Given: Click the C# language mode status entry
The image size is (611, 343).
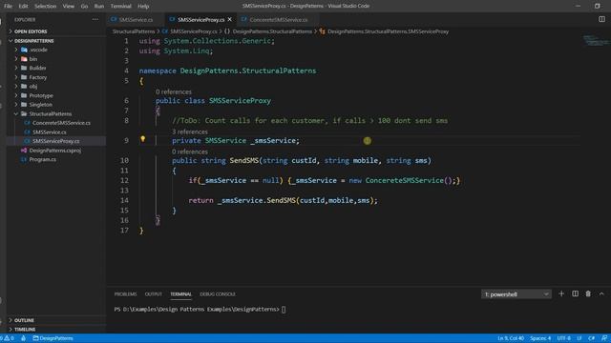Looking at the screenshot, I should 592,338.
